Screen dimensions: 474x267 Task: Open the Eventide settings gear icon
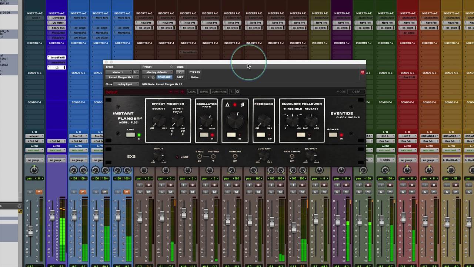click(238, 92)
